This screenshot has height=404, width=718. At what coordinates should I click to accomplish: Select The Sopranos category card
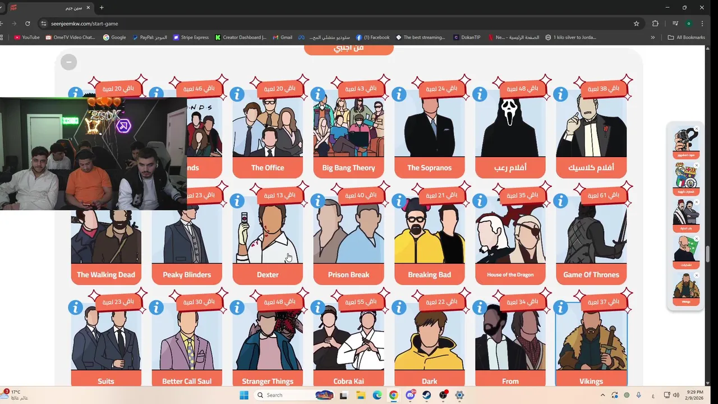(x=429, y=134)
